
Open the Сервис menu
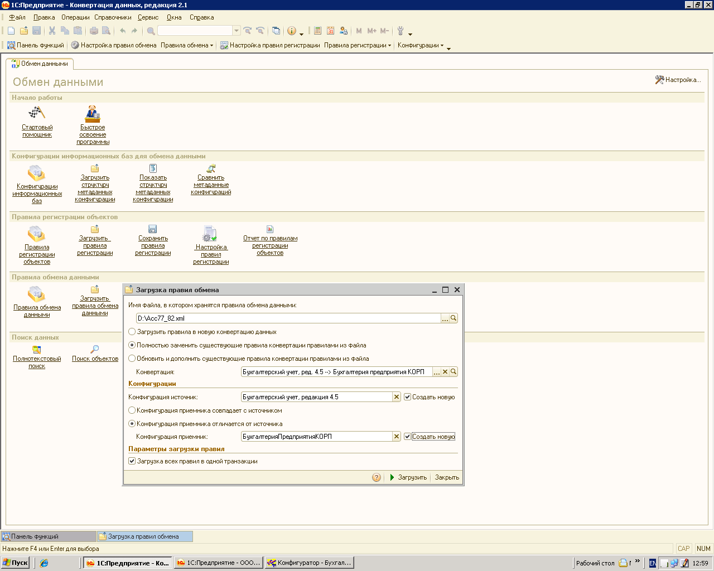click(x=148, y=17)
